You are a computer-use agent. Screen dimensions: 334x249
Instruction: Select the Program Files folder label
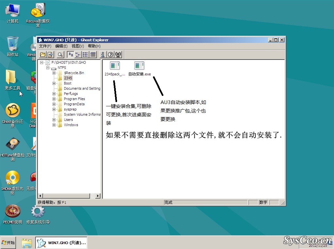pyautogui.click(x=74, y=99)
